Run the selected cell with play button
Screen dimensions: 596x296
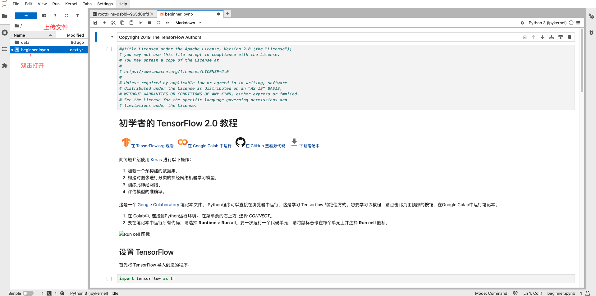pyautogui.click(x=140, y=23)
